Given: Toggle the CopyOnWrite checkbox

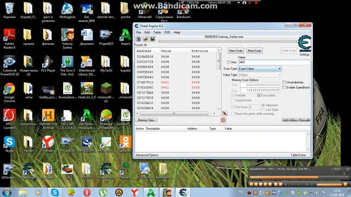Looking at the screenshot, I should tap(233, 100).
